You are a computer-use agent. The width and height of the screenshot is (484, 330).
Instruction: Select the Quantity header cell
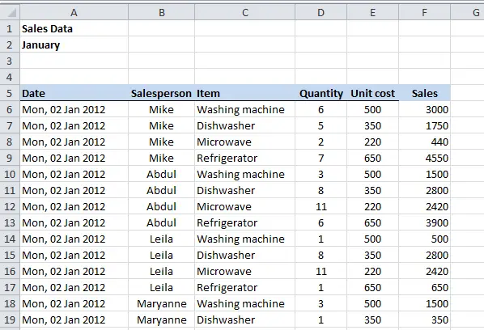321,93
